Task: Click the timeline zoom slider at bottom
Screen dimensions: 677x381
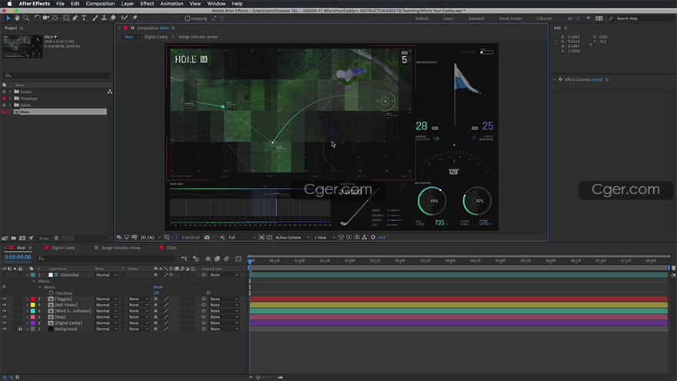Action: 258,378
